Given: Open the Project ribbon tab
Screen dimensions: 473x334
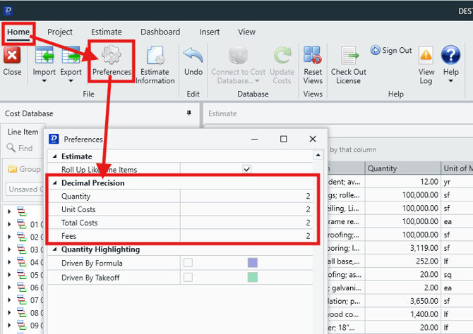Looking at the screenshot, I should click(x=60, y=32).
